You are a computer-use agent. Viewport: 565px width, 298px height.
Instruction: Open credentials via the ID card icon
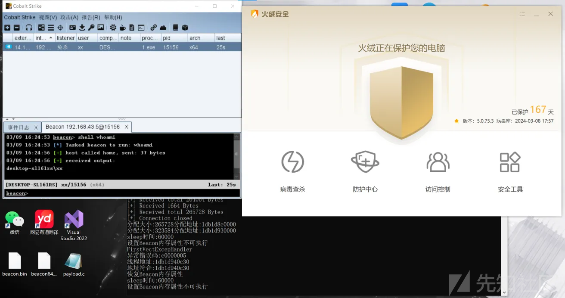click(x=72, y=28)
